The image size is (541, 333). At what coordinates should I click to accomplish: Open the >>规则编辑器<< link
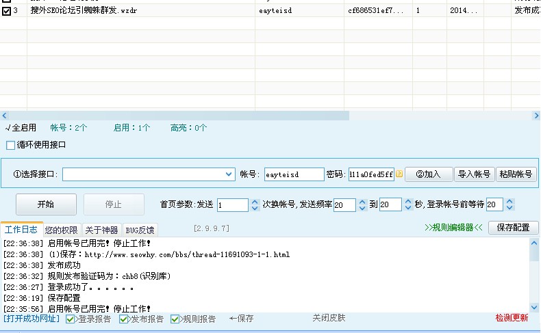[453, 227]
